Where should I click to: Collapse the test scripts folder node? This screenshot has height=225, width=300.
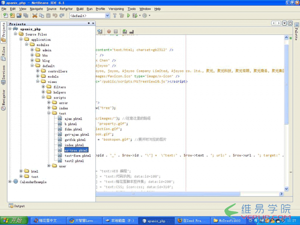coord(49,113)
